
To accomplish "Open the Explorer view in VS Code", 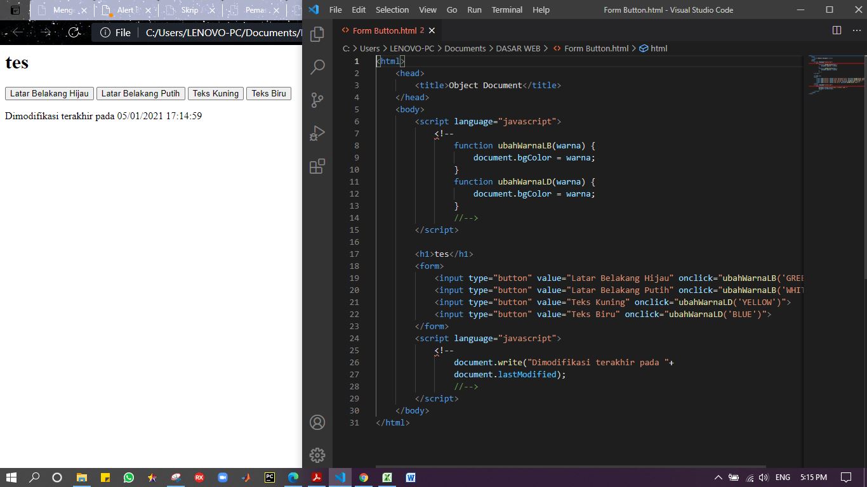I will tap(317, 34).
